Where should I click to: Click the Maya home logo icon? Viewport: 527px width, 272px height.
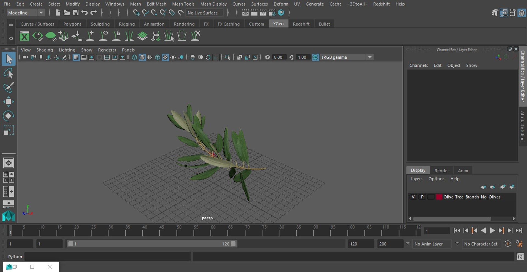(x=9, y=216)
